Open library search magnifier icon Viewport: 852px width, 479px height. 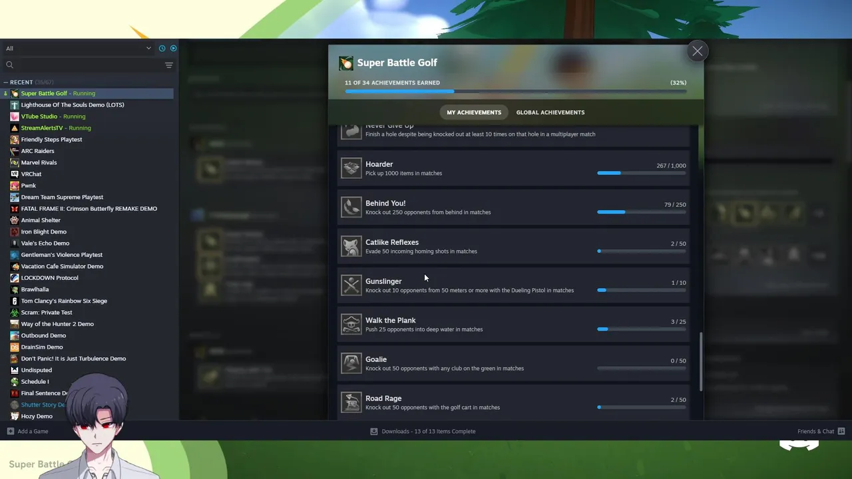click(x=9, y=65)
